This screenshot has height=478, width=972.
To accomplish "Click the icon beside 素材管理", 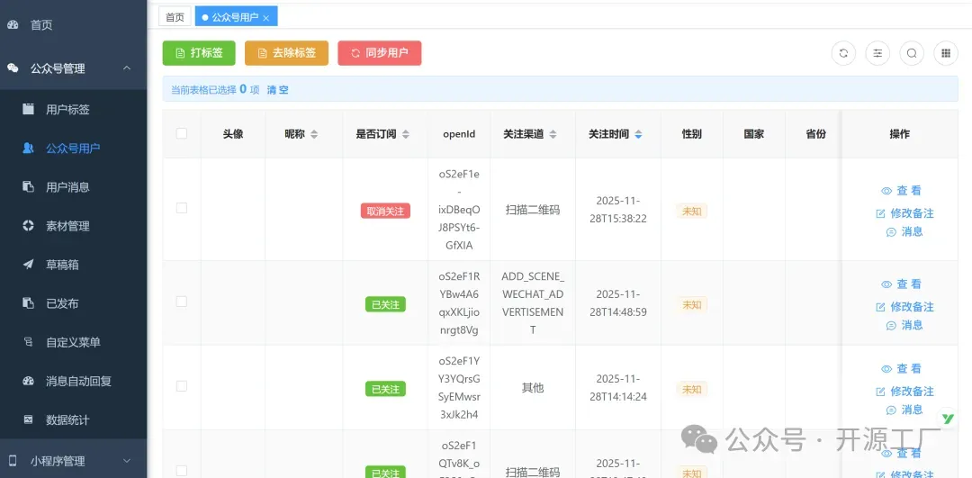I will click(28, 226).
